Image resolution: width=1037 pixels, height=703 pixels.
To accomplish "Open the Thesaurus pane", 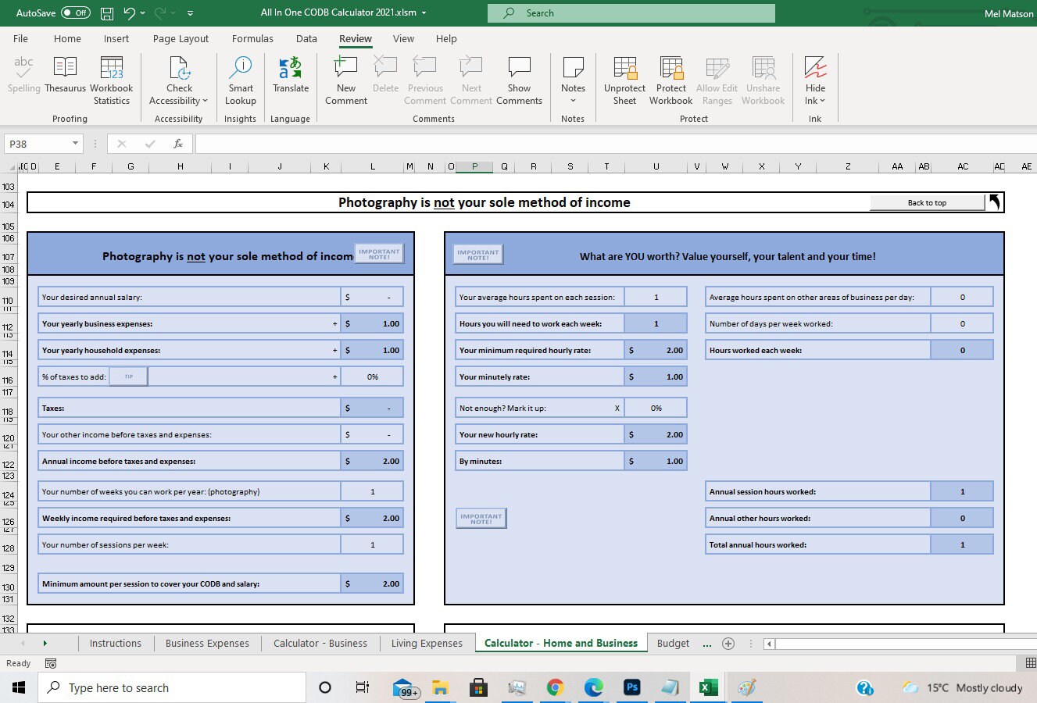I will point(65,78).
